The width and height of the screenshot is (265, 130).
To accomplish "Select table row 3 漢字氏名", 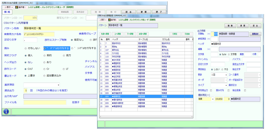I will (x=146, y=50).
